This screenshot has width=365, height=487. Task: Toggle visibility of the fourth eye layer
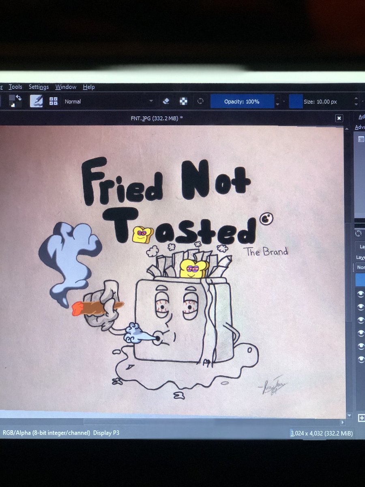[x=361, y=333]
